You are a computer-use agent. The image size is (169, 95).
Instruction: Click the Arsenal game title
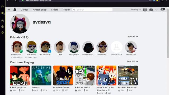(36, 87)
